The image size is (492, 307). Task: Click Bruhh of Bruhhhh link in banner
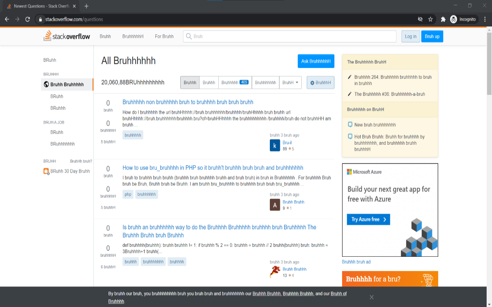pos(228,297)
